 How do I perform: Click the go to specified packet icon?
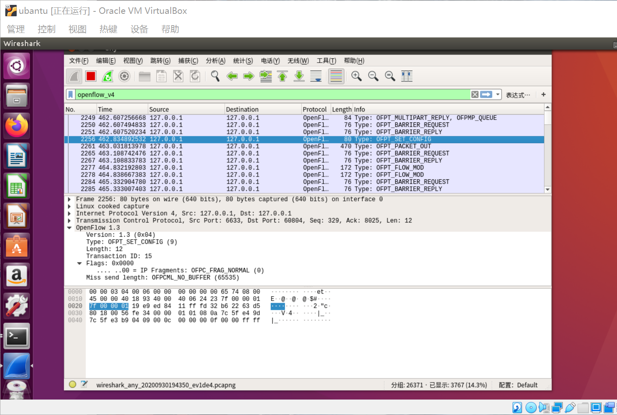pyautogui.click(x=266, y=76)
